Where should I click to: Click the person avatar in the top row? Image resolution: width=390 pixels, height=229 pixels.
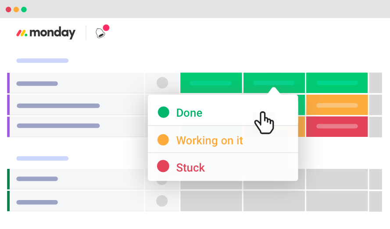(x=162, y=83)
